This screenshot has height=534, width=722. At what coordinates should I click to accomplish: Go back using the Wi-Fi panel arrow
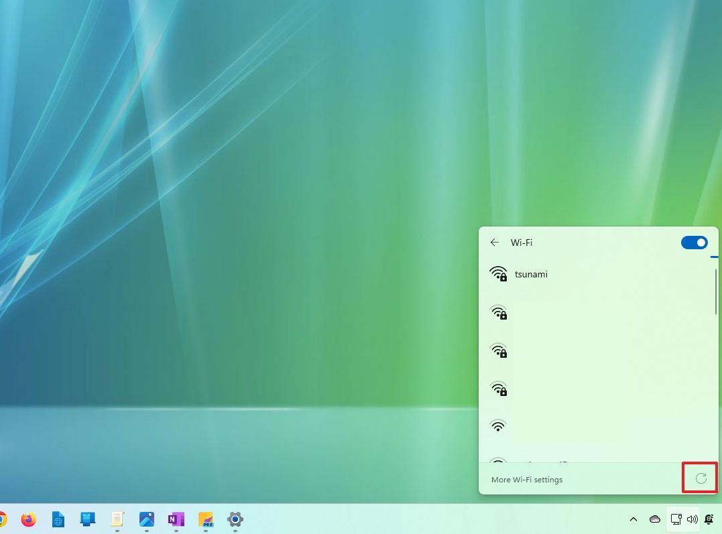(x=495, y=243)
